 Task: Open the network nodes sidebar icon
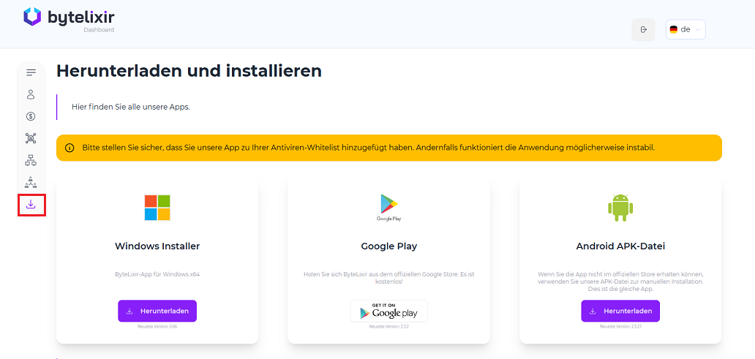click(x=31, y=139)
